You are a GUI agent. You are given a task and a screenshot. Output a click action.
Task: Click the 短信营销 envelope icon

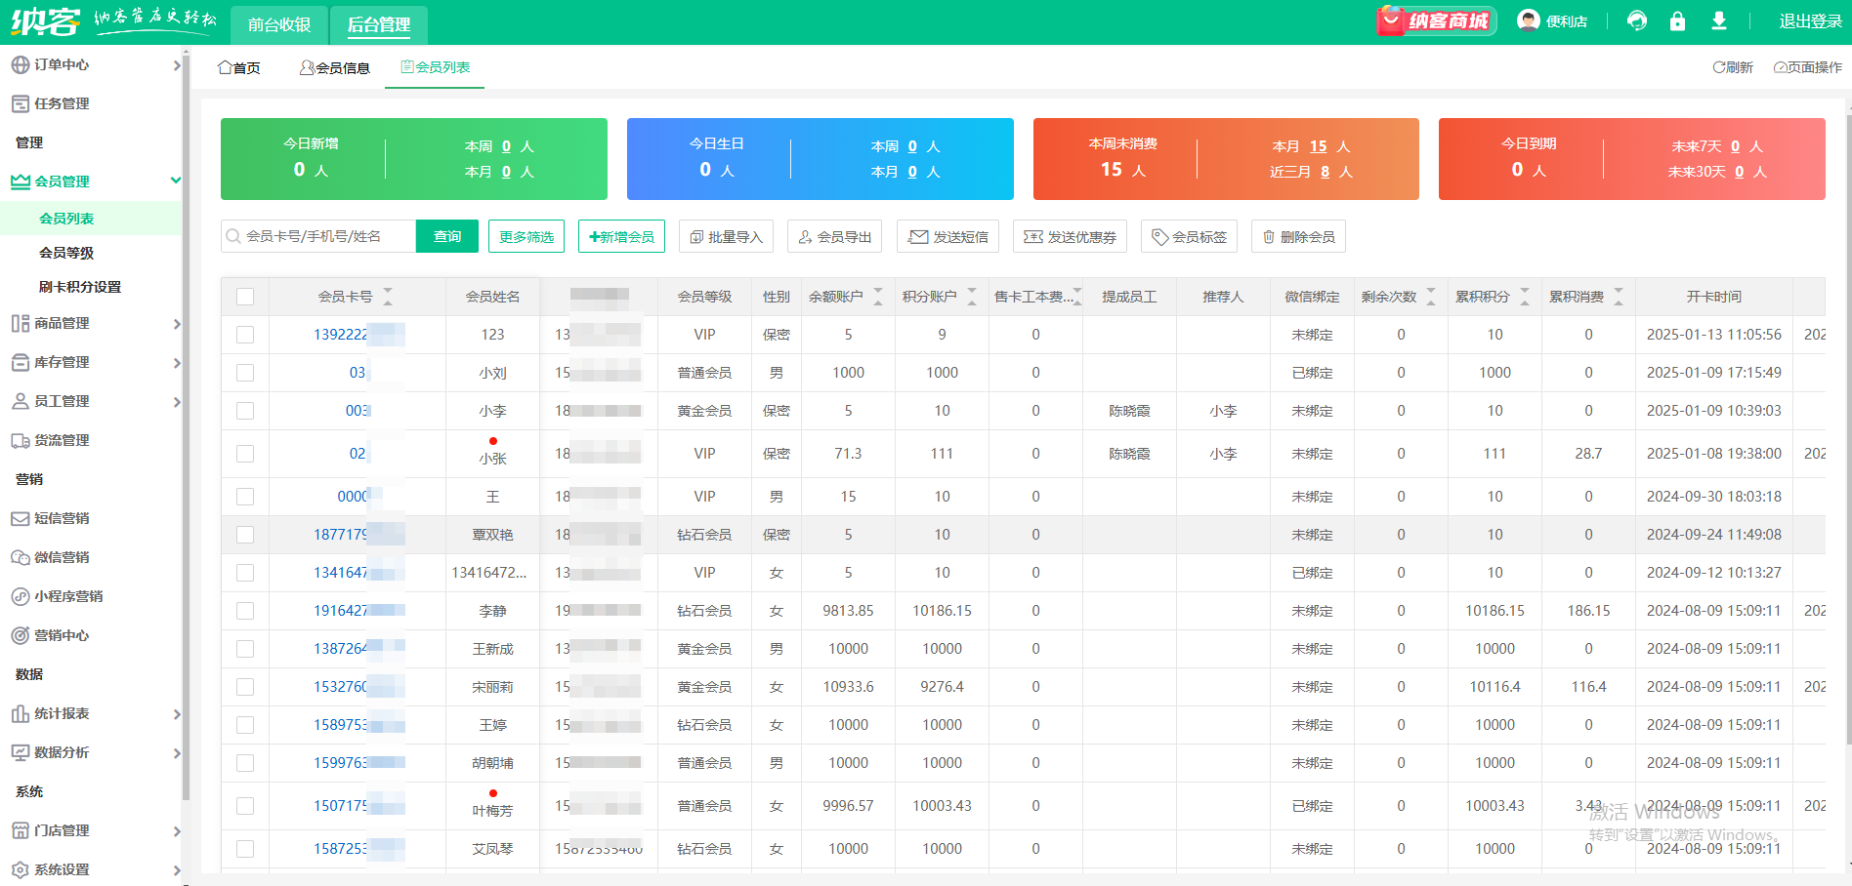tap(20, 518)
